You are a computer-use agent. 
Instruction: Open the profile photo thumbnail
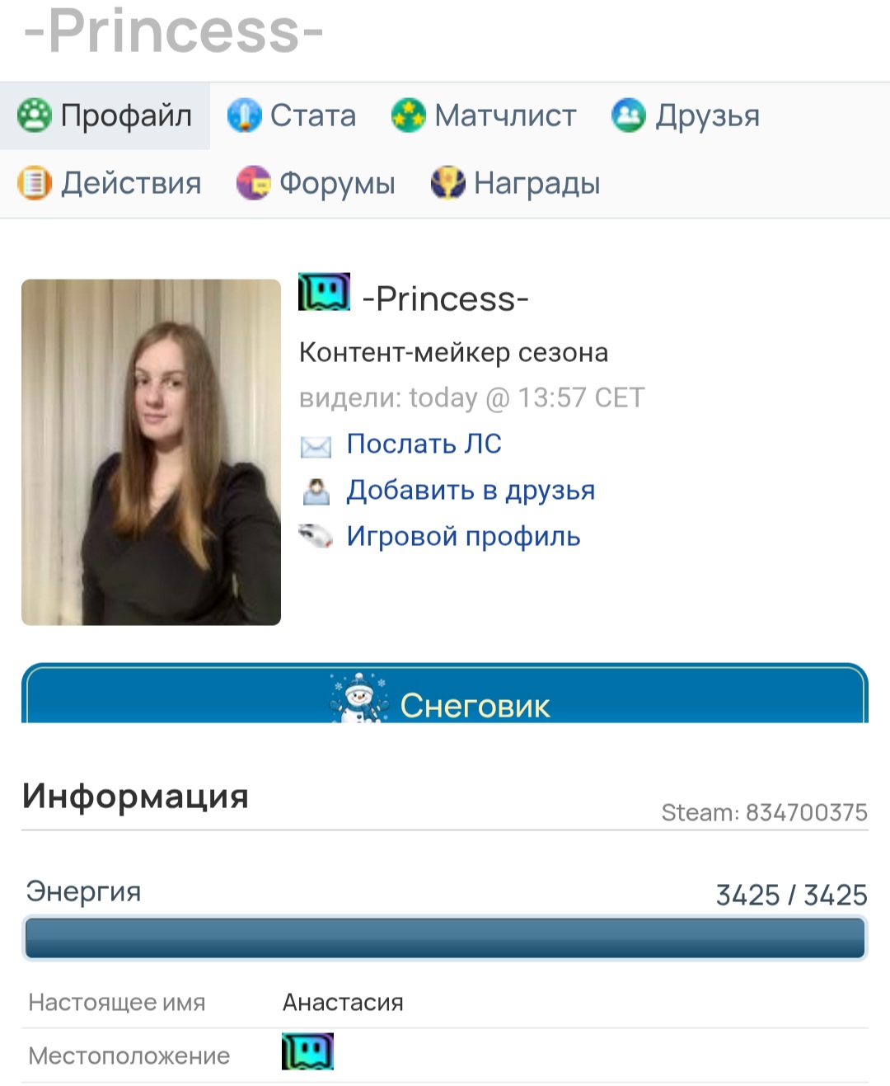151,452
